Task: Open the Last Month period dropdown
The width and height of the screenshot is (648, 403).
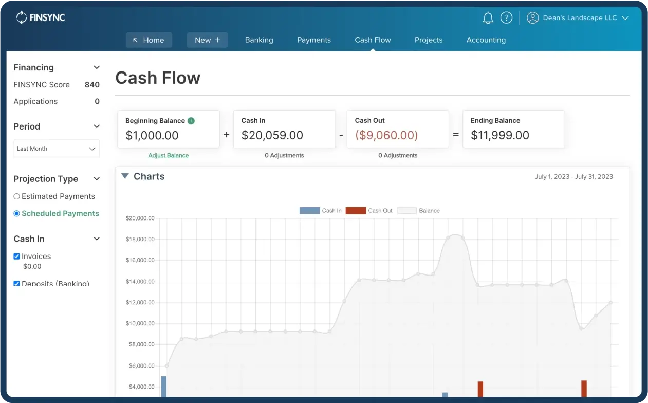Action: 56,149
